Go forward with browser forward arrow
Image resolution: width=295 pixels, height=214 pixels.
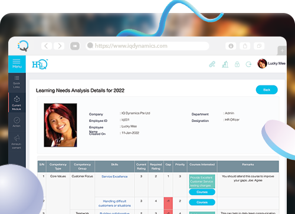59,46
